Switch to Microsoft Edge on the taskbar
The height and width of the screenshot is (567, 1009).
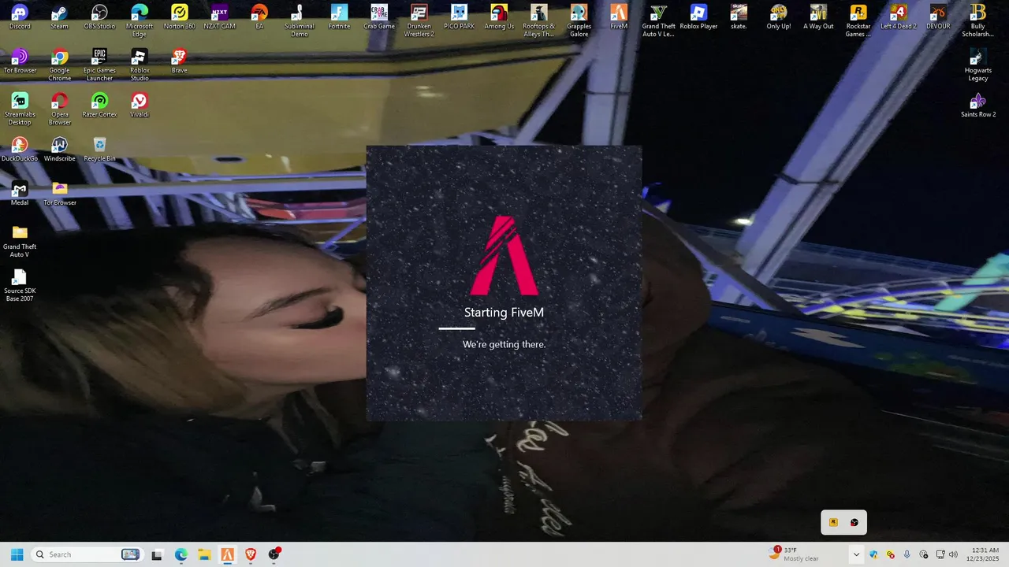point(181,554)
